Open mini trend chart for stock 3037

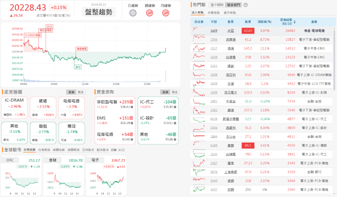199,190
